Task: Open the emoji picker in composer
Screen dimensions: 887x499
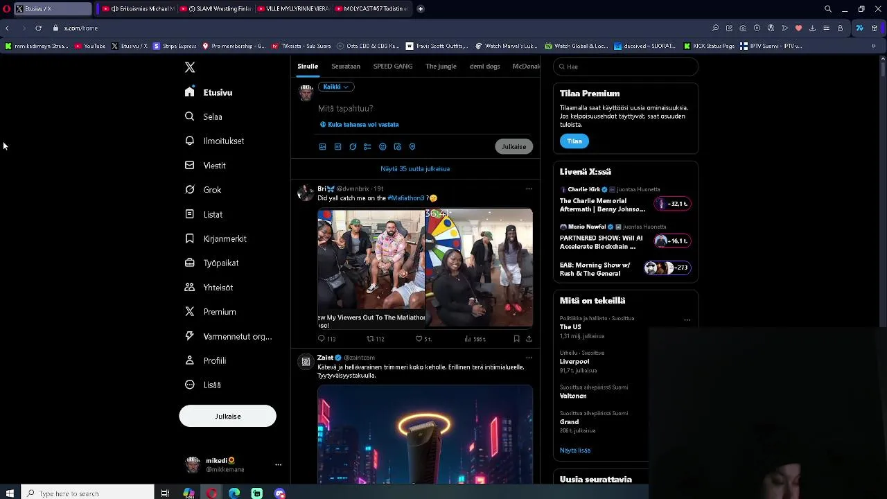Action: 383,147
